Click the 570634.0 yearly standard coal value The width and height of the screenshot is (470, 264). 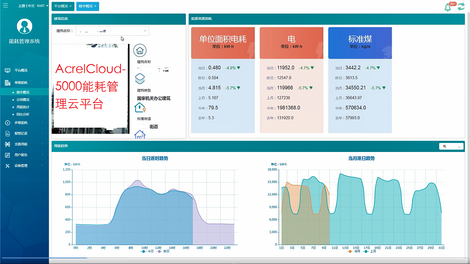point(356,108)
